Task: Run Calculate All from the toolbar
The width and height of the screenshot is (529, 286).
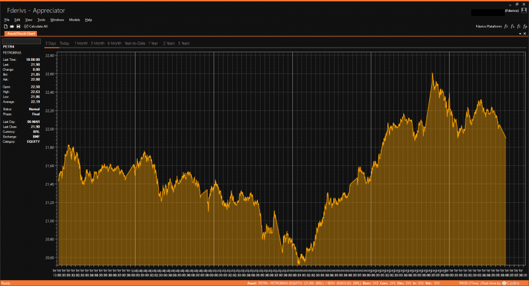Action: [x=36, y=26]
